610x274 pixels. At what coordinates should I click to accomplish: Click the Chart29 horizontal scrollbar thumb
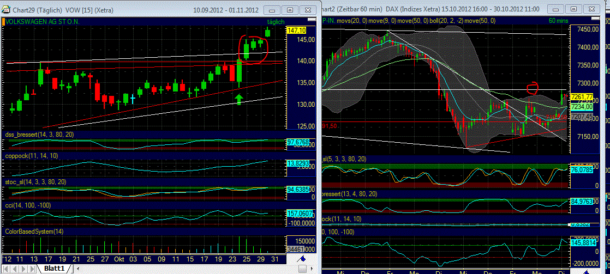302,269
